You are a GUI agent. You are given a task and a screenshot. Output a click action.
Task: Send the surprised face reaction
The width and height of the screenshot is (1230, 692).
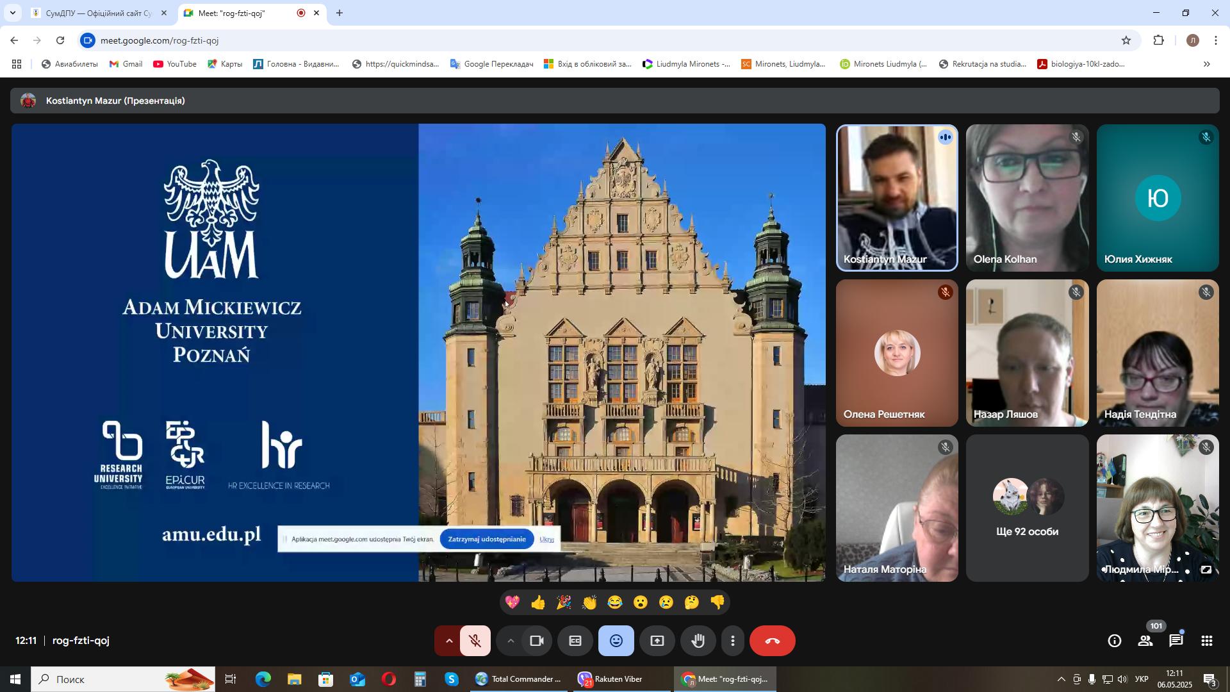coord(641,602)
